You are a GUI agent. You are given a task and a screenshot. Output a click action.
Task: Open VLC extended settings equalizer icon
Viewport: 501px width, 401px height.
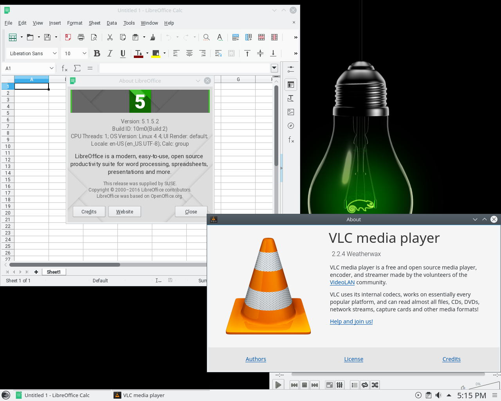coord(340,385)
